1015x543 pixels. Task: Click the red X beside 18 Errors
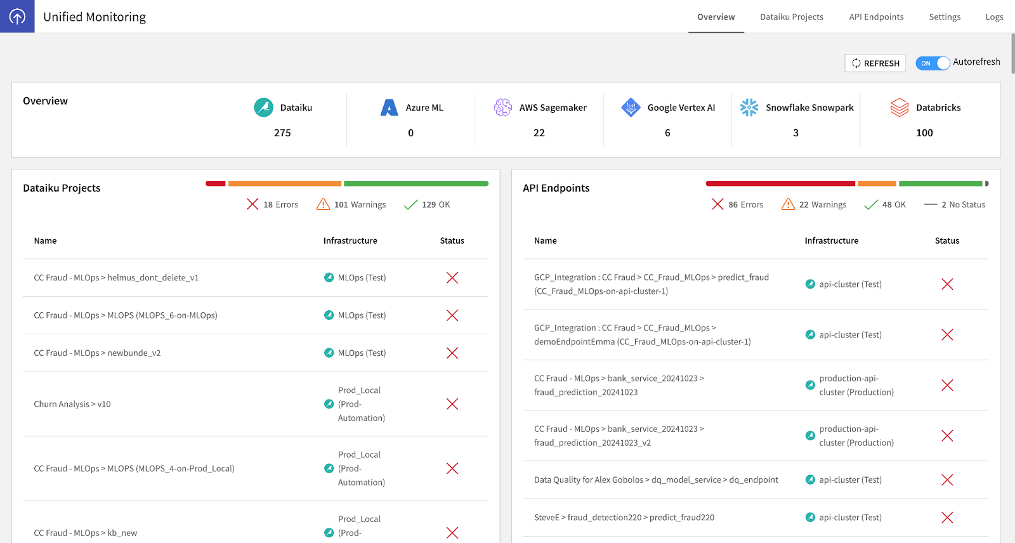pos(252,204)
